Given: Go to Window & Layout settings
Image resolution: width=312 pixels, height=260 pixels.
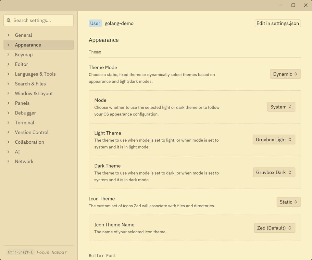Looking at the screenshot, I should 33,94.
